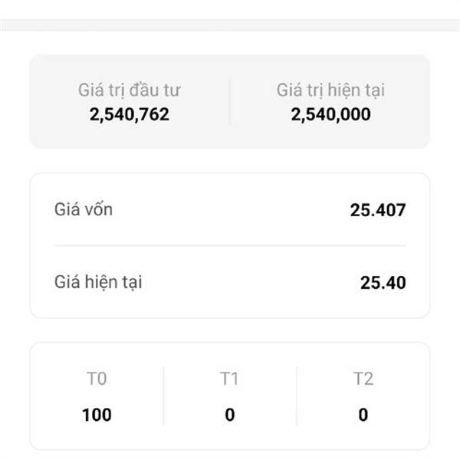
Task: Click the vertical divider between T1 and T2
Action: (x=297, y=396)
